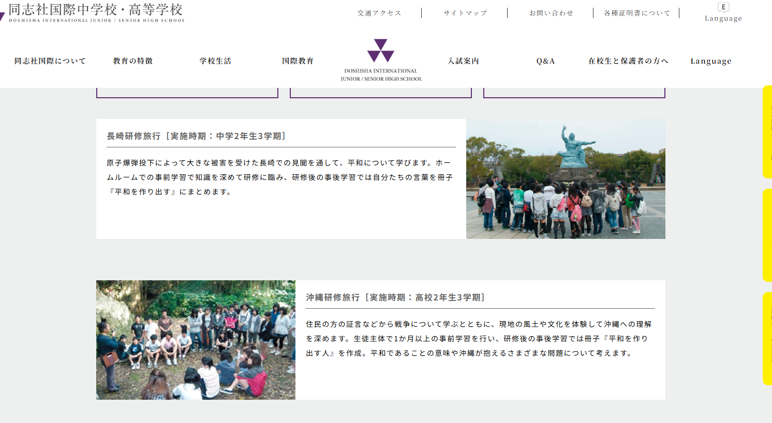This screenshot has height=423, width=772.
Task: Click the bottom yellow side tab
Action: 767,339
